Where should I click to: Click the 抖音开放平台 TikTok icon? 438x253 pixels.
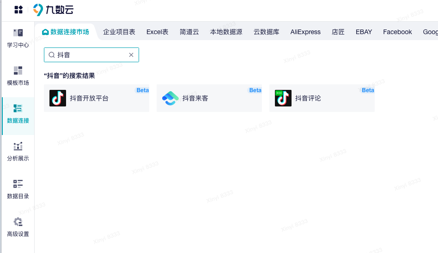(58, 98)
